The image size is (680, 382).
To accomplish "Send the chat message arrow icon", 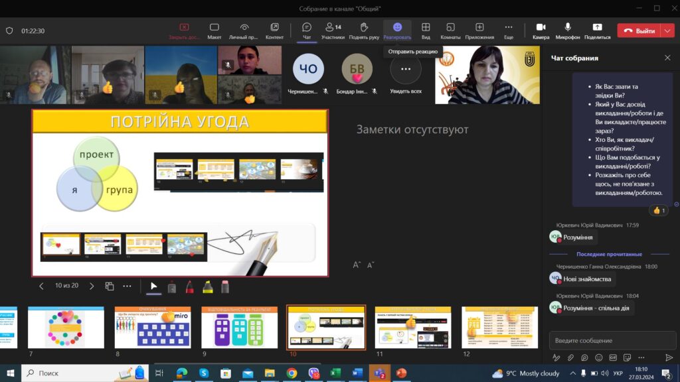I will (x=669, y=357).
